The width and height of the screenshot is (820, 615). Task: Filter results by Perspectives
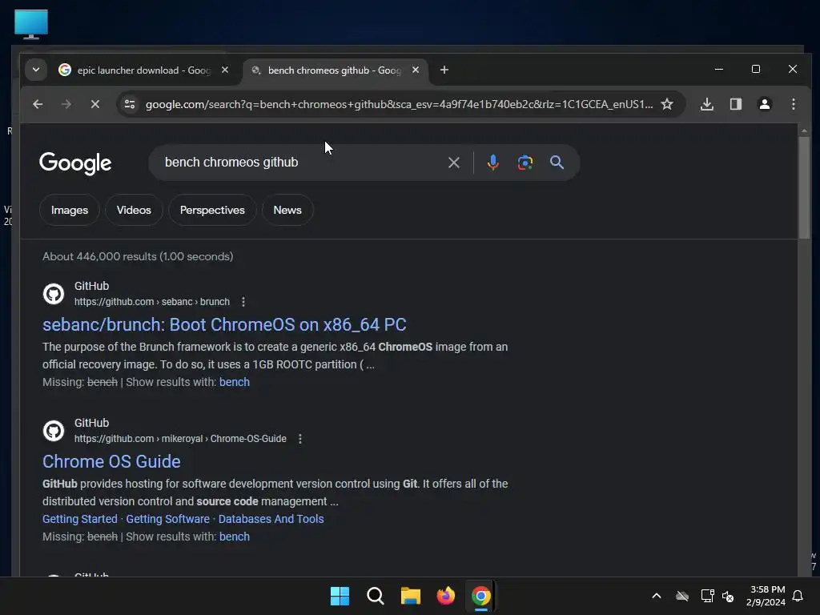(x=212, y=210)
